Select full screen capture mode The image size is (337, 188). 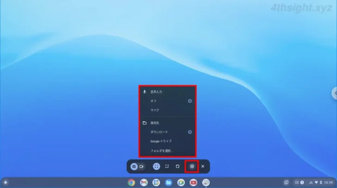tap(156, 166)
